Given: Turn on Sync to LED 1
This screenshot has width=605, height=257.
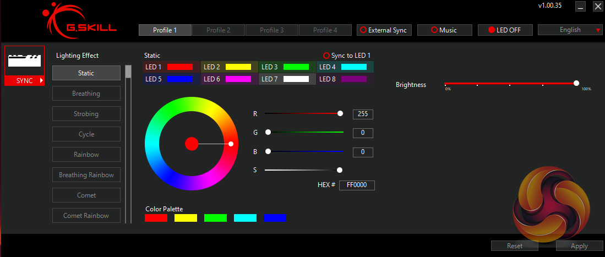Looking at the screenshot, I should (x=347, y=56).
